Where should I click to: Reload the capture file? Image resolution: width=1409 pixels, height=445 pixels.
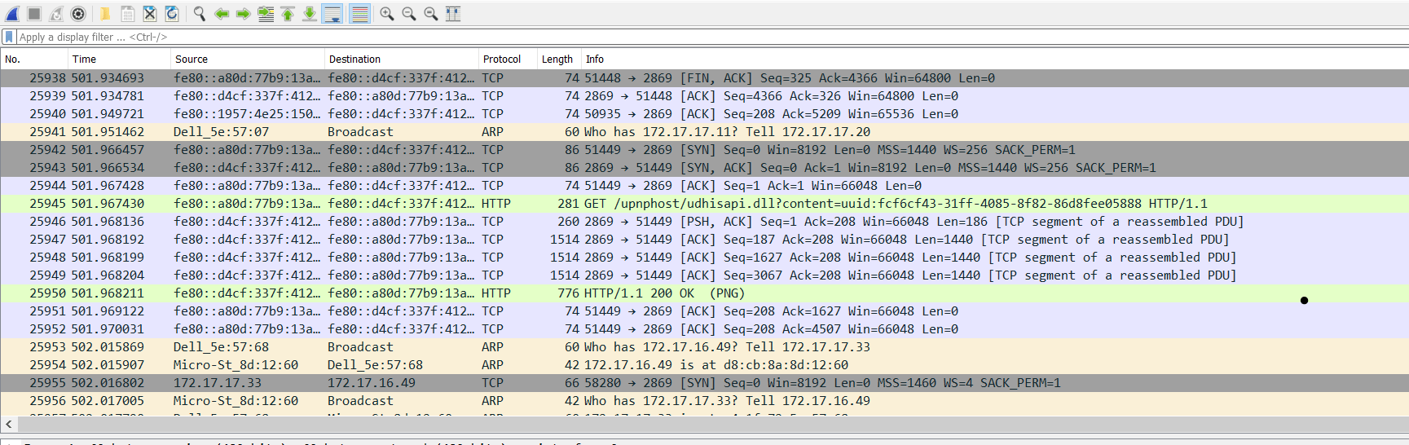[172, 14]
